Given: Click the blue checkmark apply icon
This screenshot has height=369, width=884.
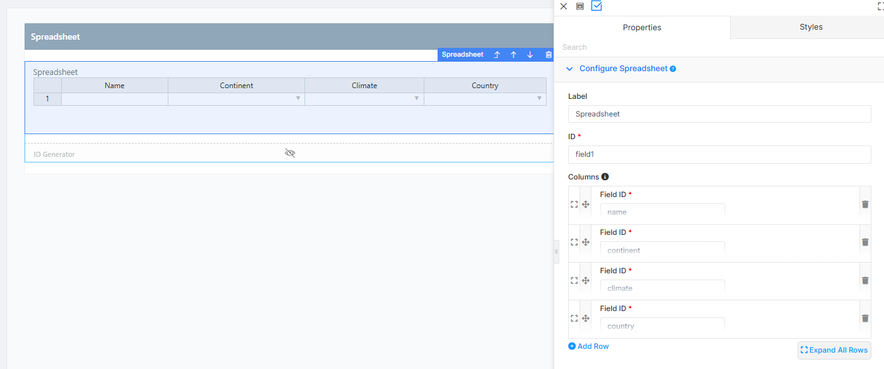Looking at the screenshot, I should click(x=596, y=6).
